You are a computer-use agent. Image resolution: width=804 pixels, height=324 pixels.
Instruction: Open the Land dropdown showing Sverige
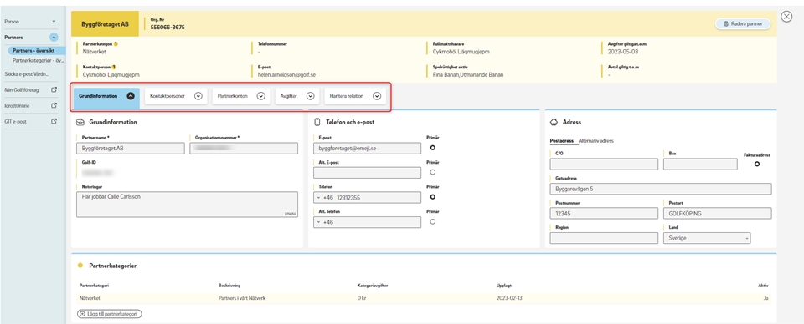point(707,238)
